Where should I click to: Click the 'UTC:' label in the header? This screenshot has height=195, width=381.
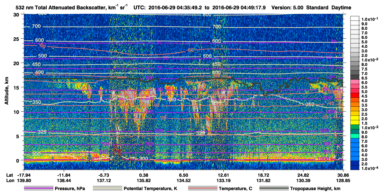click(x=139, y=8)
